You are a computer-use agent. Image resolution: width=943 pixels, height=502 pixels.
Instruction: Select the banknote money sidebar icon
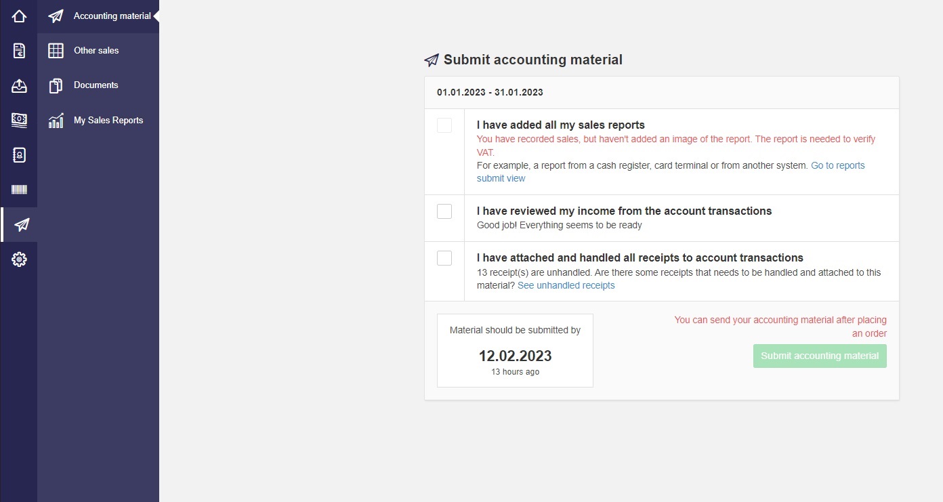click(19, 120)
